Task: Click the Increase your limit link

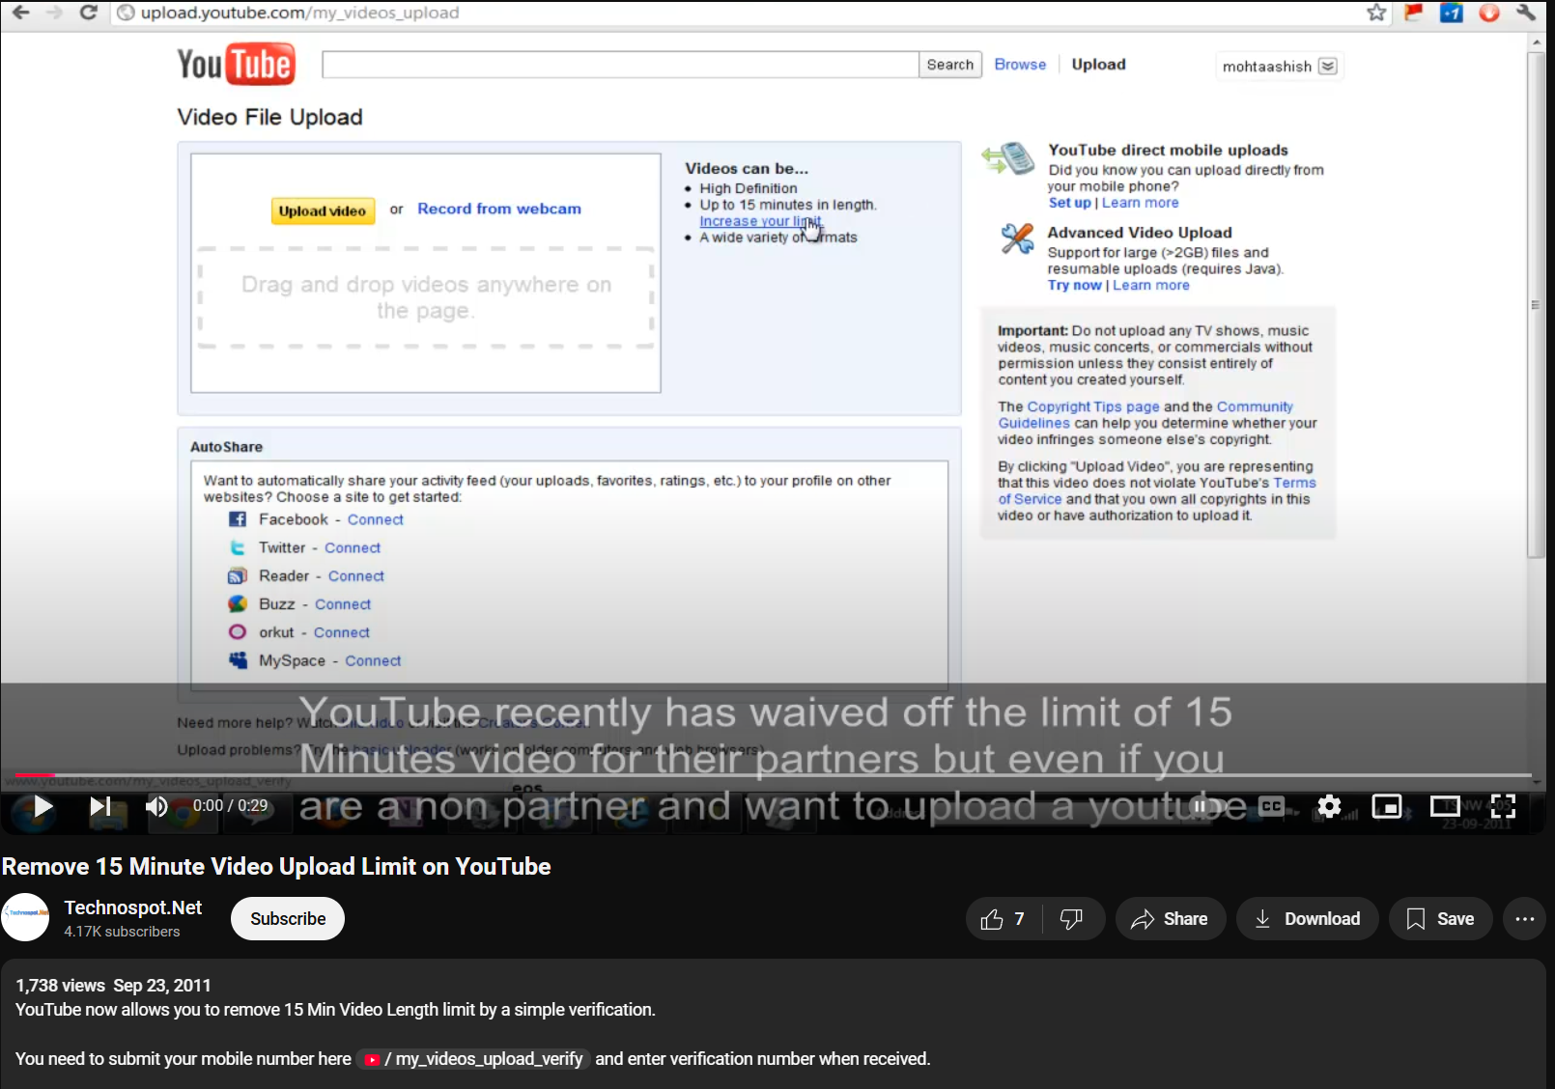Action: [x=760, y=221]
